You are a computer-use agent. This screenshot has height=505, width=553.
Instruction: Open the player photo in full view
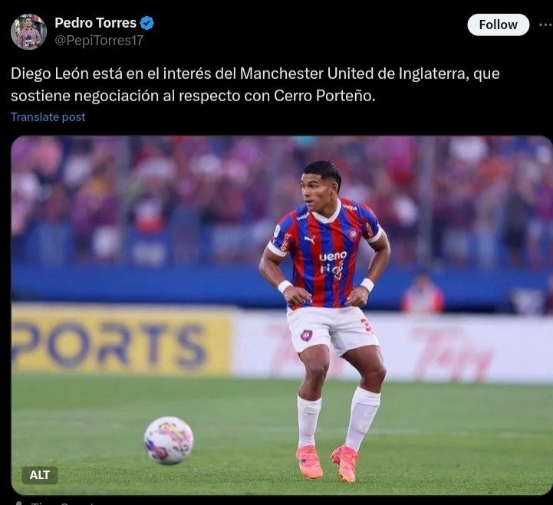[x=281, y=316]
